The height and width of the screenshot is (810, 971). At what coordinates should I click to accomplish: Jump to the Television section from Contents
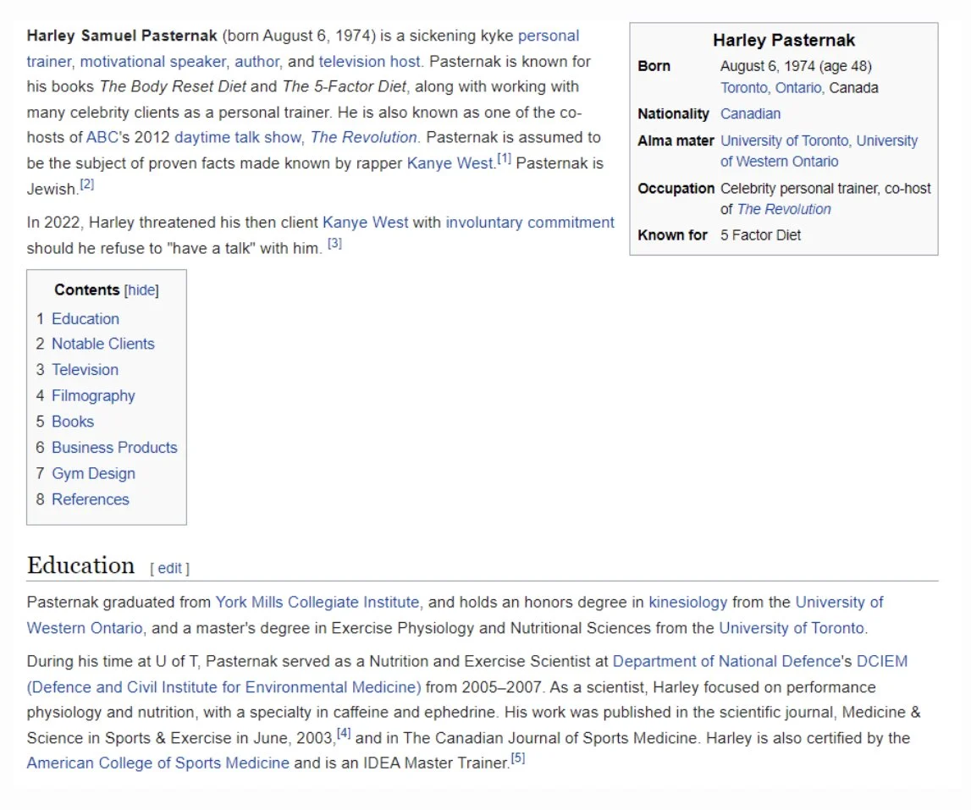click(85, 370)
